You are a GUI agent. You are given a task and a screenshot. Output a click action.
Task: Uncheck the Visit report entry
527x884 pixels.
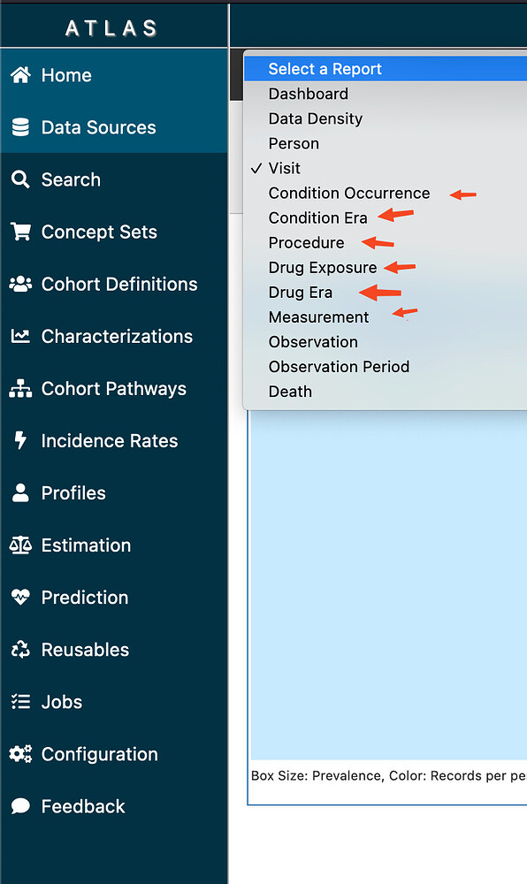[284, 168]
